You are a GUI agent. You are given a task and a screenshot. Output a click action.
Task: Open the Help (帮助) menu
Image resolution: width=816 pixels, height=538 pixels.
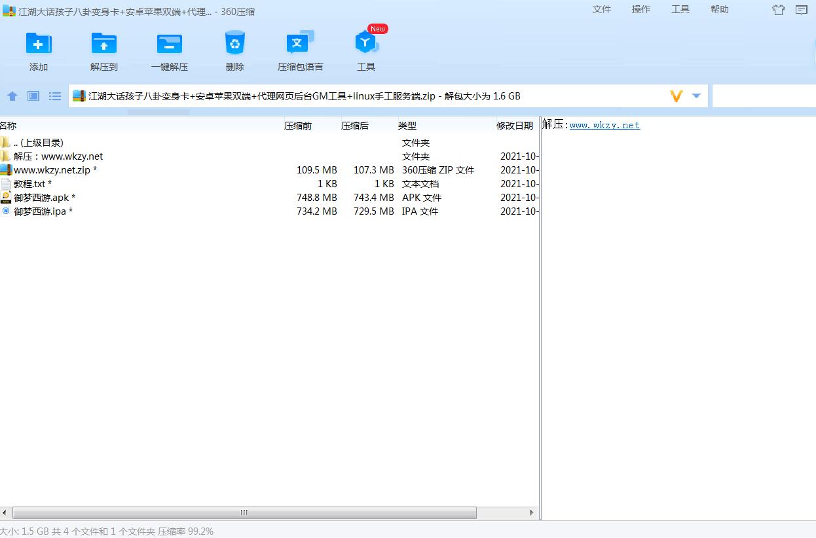point(719,9)
